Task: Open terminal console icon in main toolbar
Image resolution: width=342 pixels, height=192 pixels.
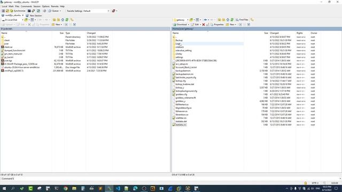Action: point(29,11)
